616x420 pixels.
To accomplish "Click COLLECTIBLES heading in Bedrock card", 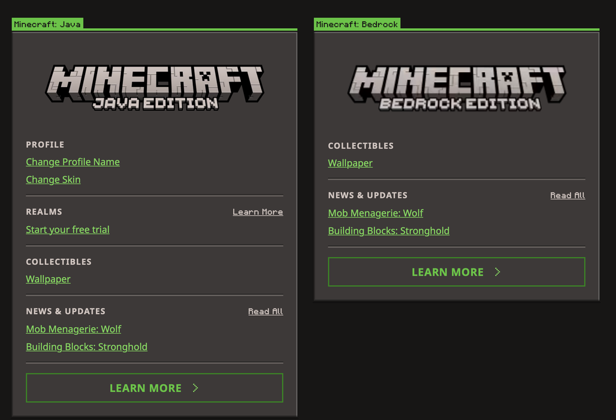I will [x=361, y=146].
